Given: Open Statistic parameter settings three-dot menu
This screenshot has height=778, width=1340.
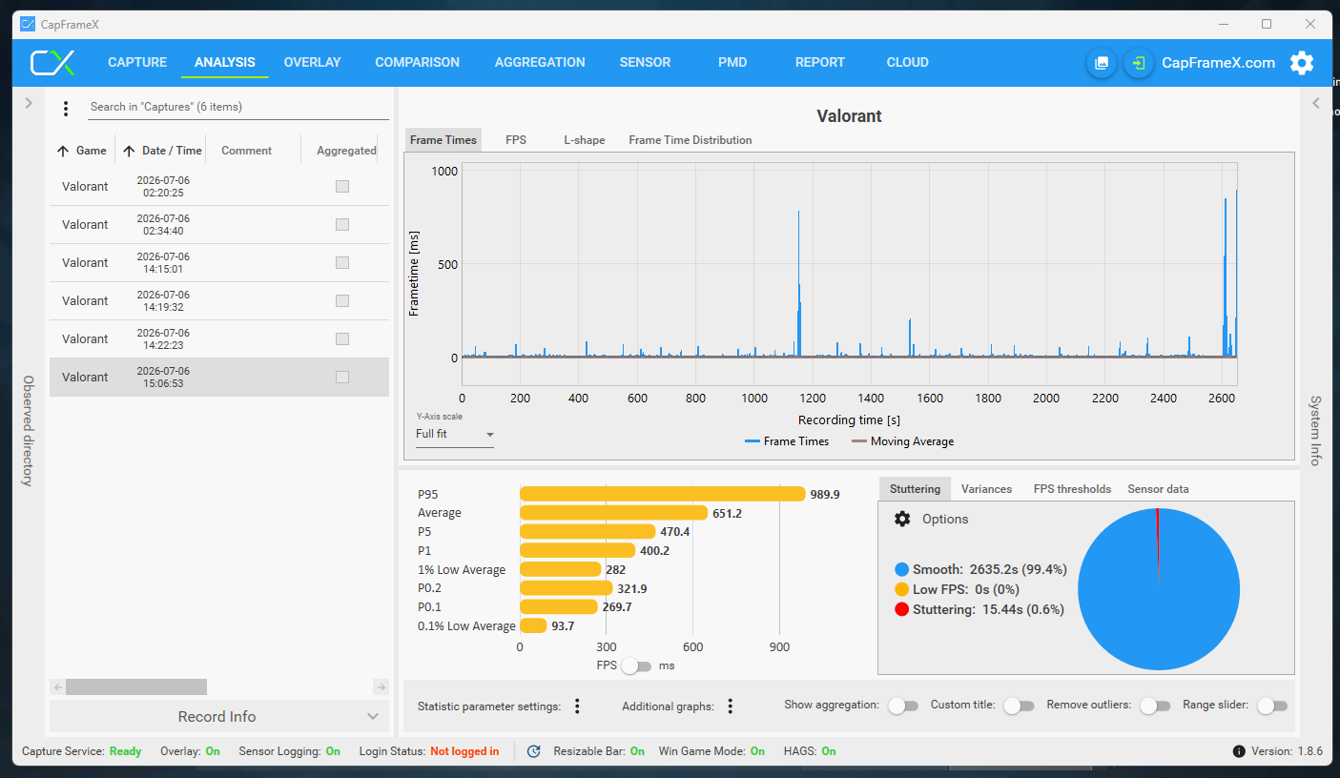Looking at the screenshot, I should coord(577,706).
